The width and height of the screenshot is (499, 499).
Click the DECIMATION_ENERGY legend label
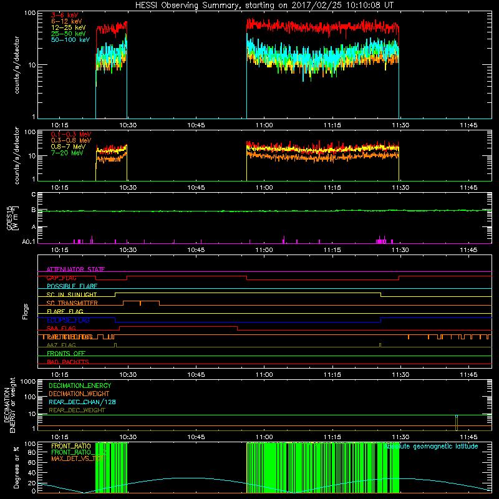pos(80,385)
